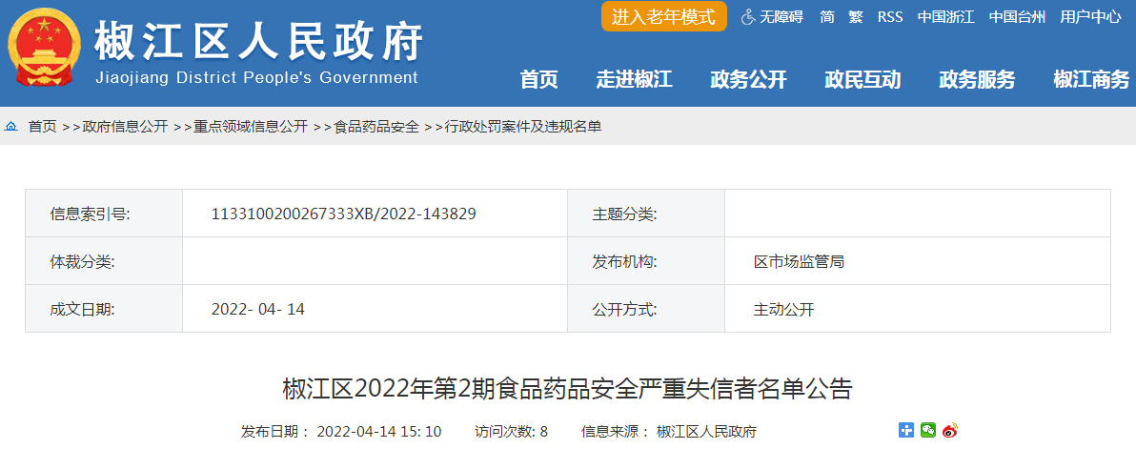Screen dimensions: 1136x449
Task: Share to WeChat with green icon
Action: click(x=928, y=430)
